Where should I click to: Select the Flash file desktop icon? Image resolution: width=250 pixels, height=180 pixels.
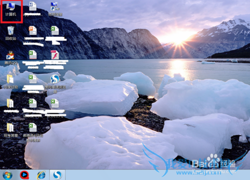(x=55, y=55)
